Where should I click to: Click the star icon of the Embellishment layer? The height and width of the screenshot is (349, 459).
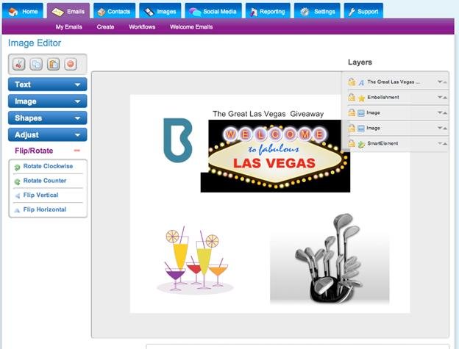coord(361,98)
